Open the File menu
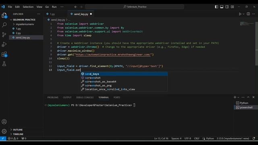The image size is (258, 145). [x=10, y=7]
